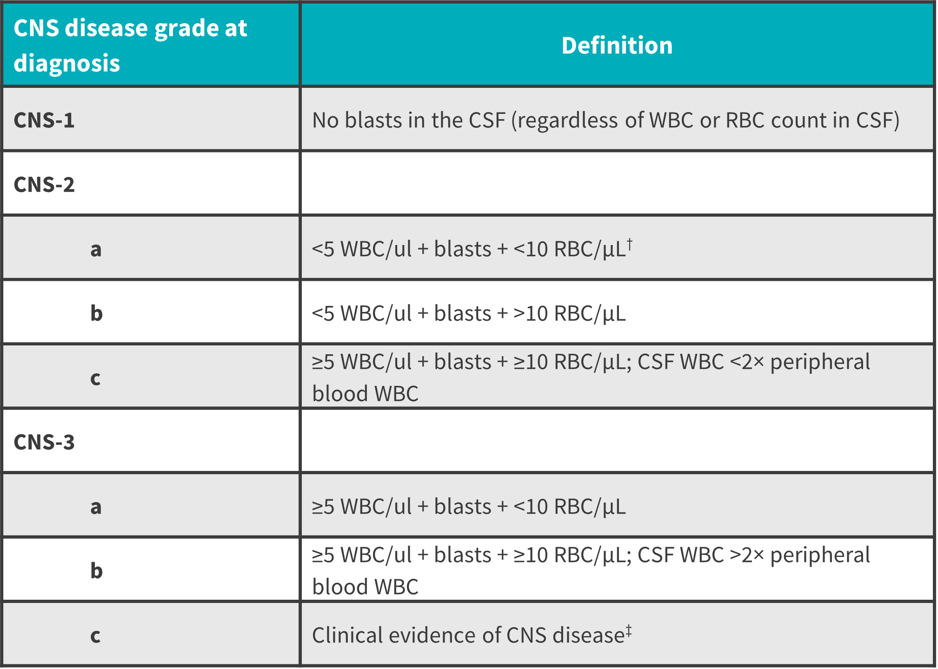Click the double-dagger footnote marker after "disease"

point(629,630)
